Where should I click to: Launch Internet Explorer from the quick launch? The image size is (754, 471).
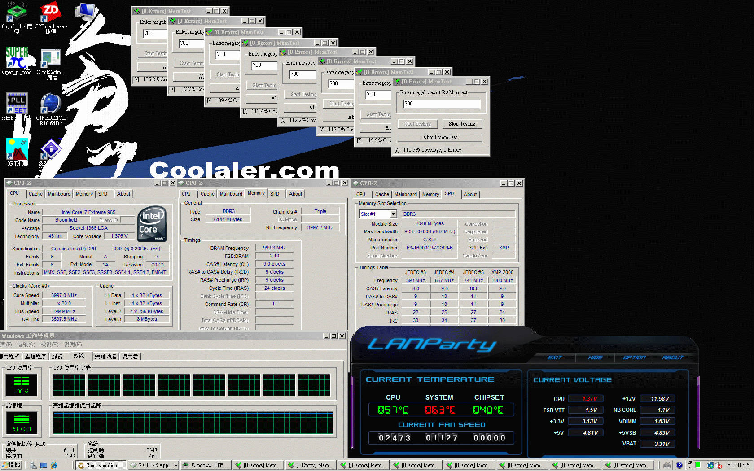pyautogui.click(x=54, y=465)
